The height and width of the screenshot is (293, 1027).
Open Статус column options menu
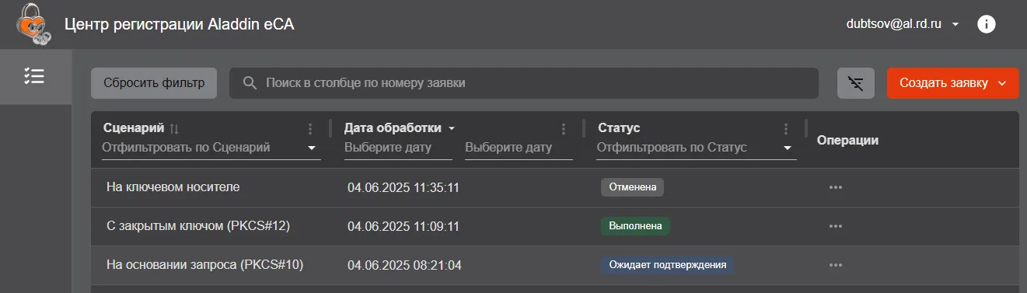pyautogui.click(x=786, y=129)
